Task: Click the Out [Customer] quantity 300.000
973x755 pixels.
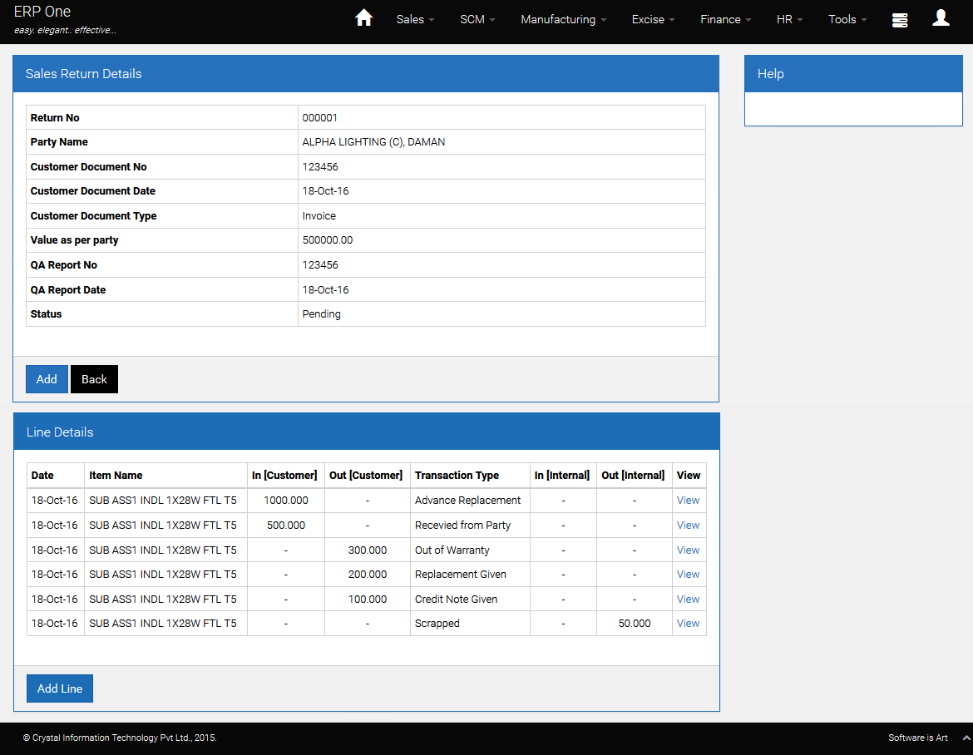Action: pyautogui.click(x=368, y=550)
